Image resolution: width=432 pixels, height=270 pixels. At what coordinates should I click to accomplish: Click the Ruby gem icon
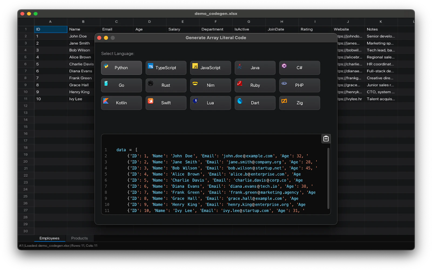[x=239, y=83]
